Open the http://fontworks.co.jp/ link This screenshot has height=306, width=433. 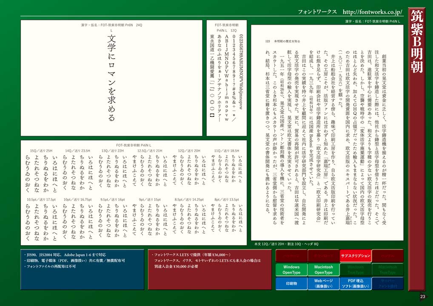tap(373, 12)
